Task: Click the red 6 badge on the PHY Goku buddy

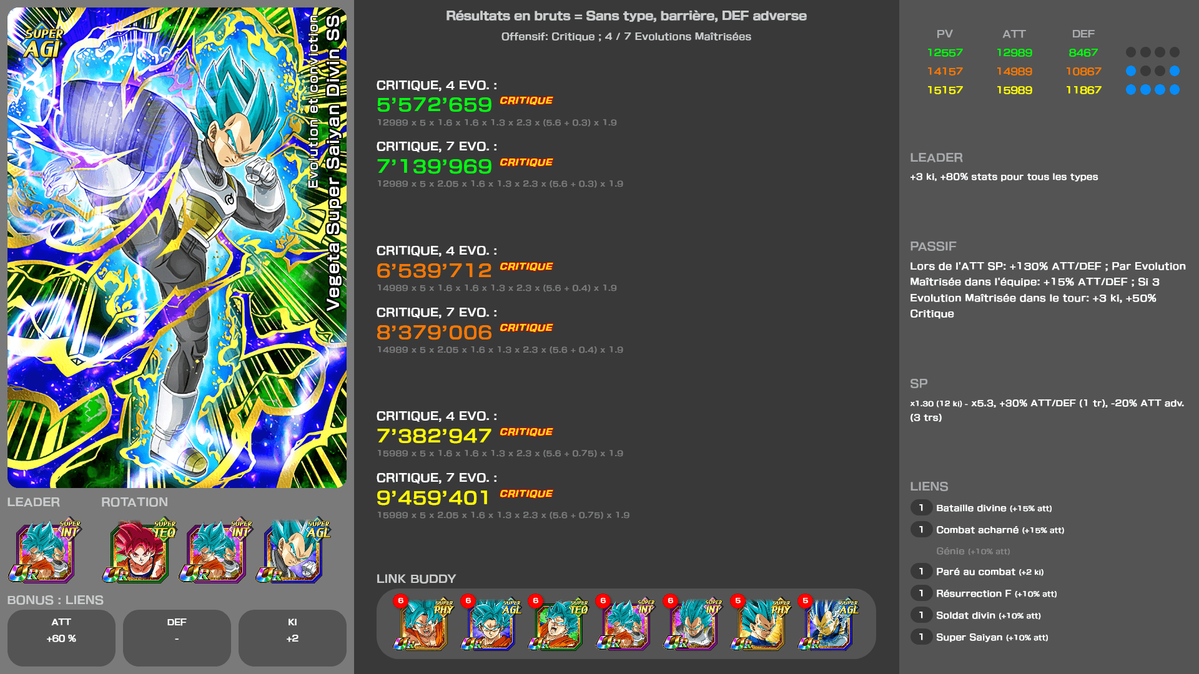Action: pyautogui.click(x=401, y=600)
